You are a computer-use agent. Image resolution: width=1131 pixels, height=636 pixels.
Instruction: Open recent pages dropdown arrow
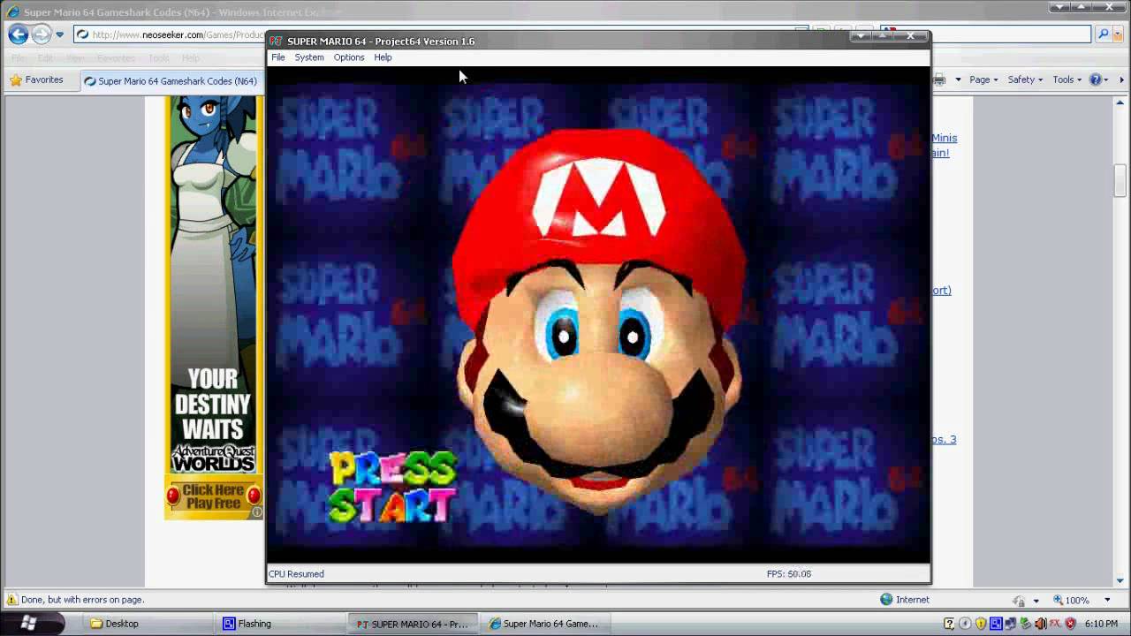coord(59,34)
